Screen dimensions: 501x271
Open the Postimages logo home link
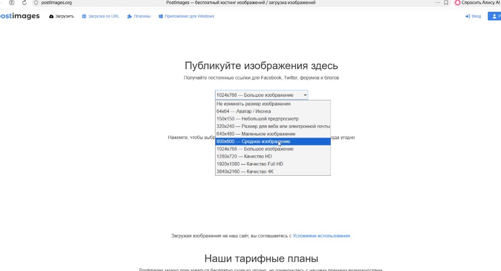click(x=20, y=16)
